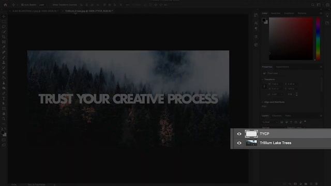Open the Auto-Select Layer dropdown

click(42, 5)
